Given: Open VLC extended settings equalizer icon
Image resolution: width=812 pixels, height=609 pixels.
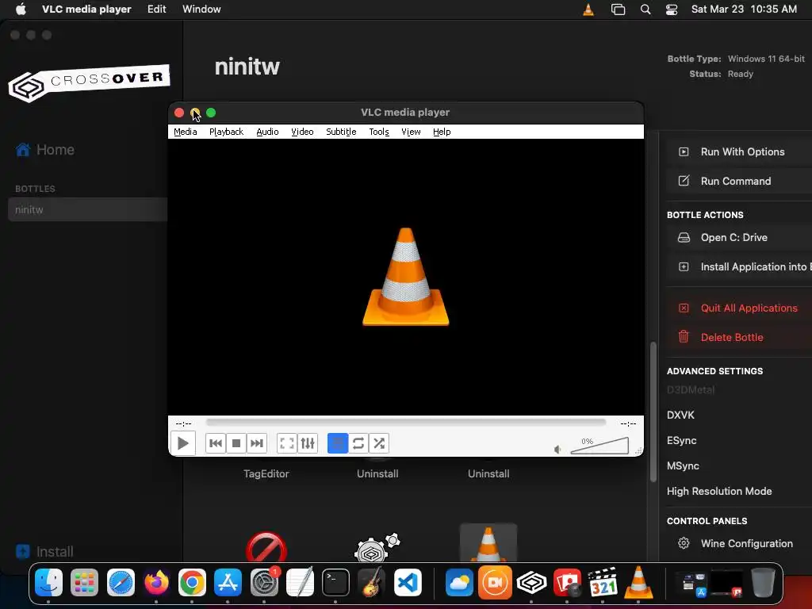Looking at the screenshot, I should 308,443.
